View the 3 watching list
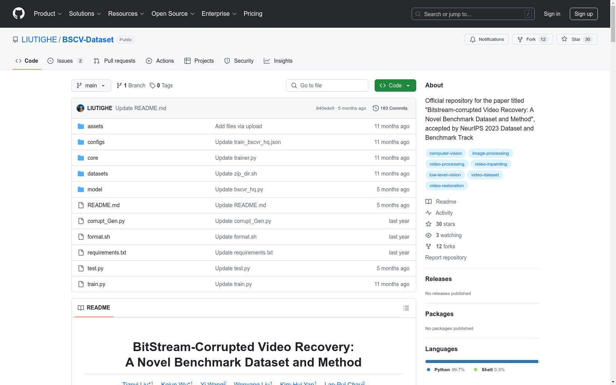 pos(444,235)
